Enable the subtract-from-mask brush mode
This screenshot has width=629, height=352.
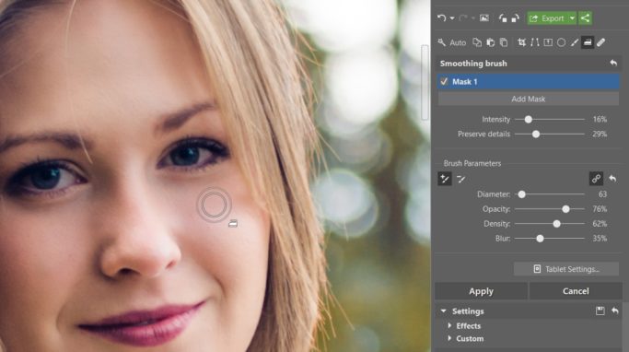460,179
